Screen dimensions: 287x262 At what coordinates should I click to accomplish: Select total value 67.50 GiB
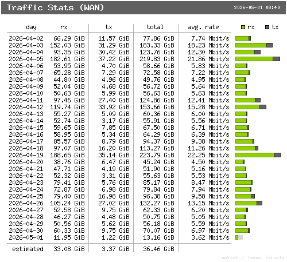pyautogui.click(x=158, y=128)
